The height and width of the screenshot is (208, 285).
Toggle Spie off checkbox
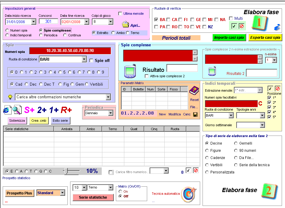point(91,61)
